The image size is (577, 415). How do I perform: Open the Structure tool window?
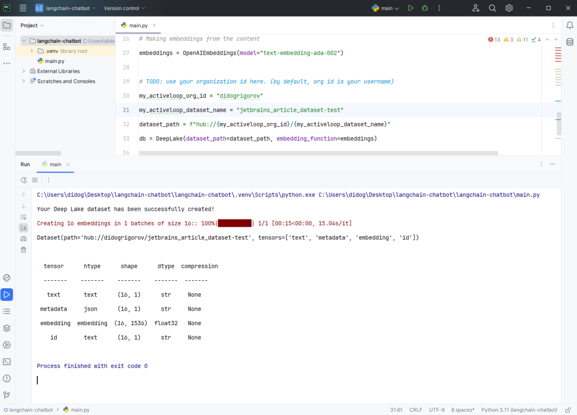coord(6,47)
